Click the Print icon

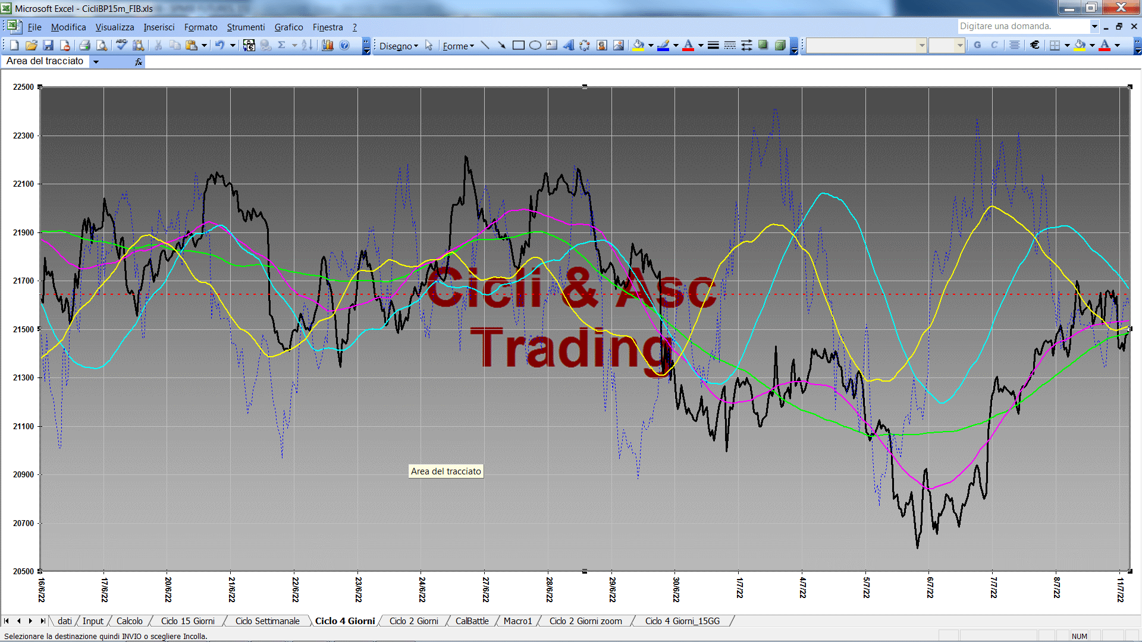pos(84,45)
